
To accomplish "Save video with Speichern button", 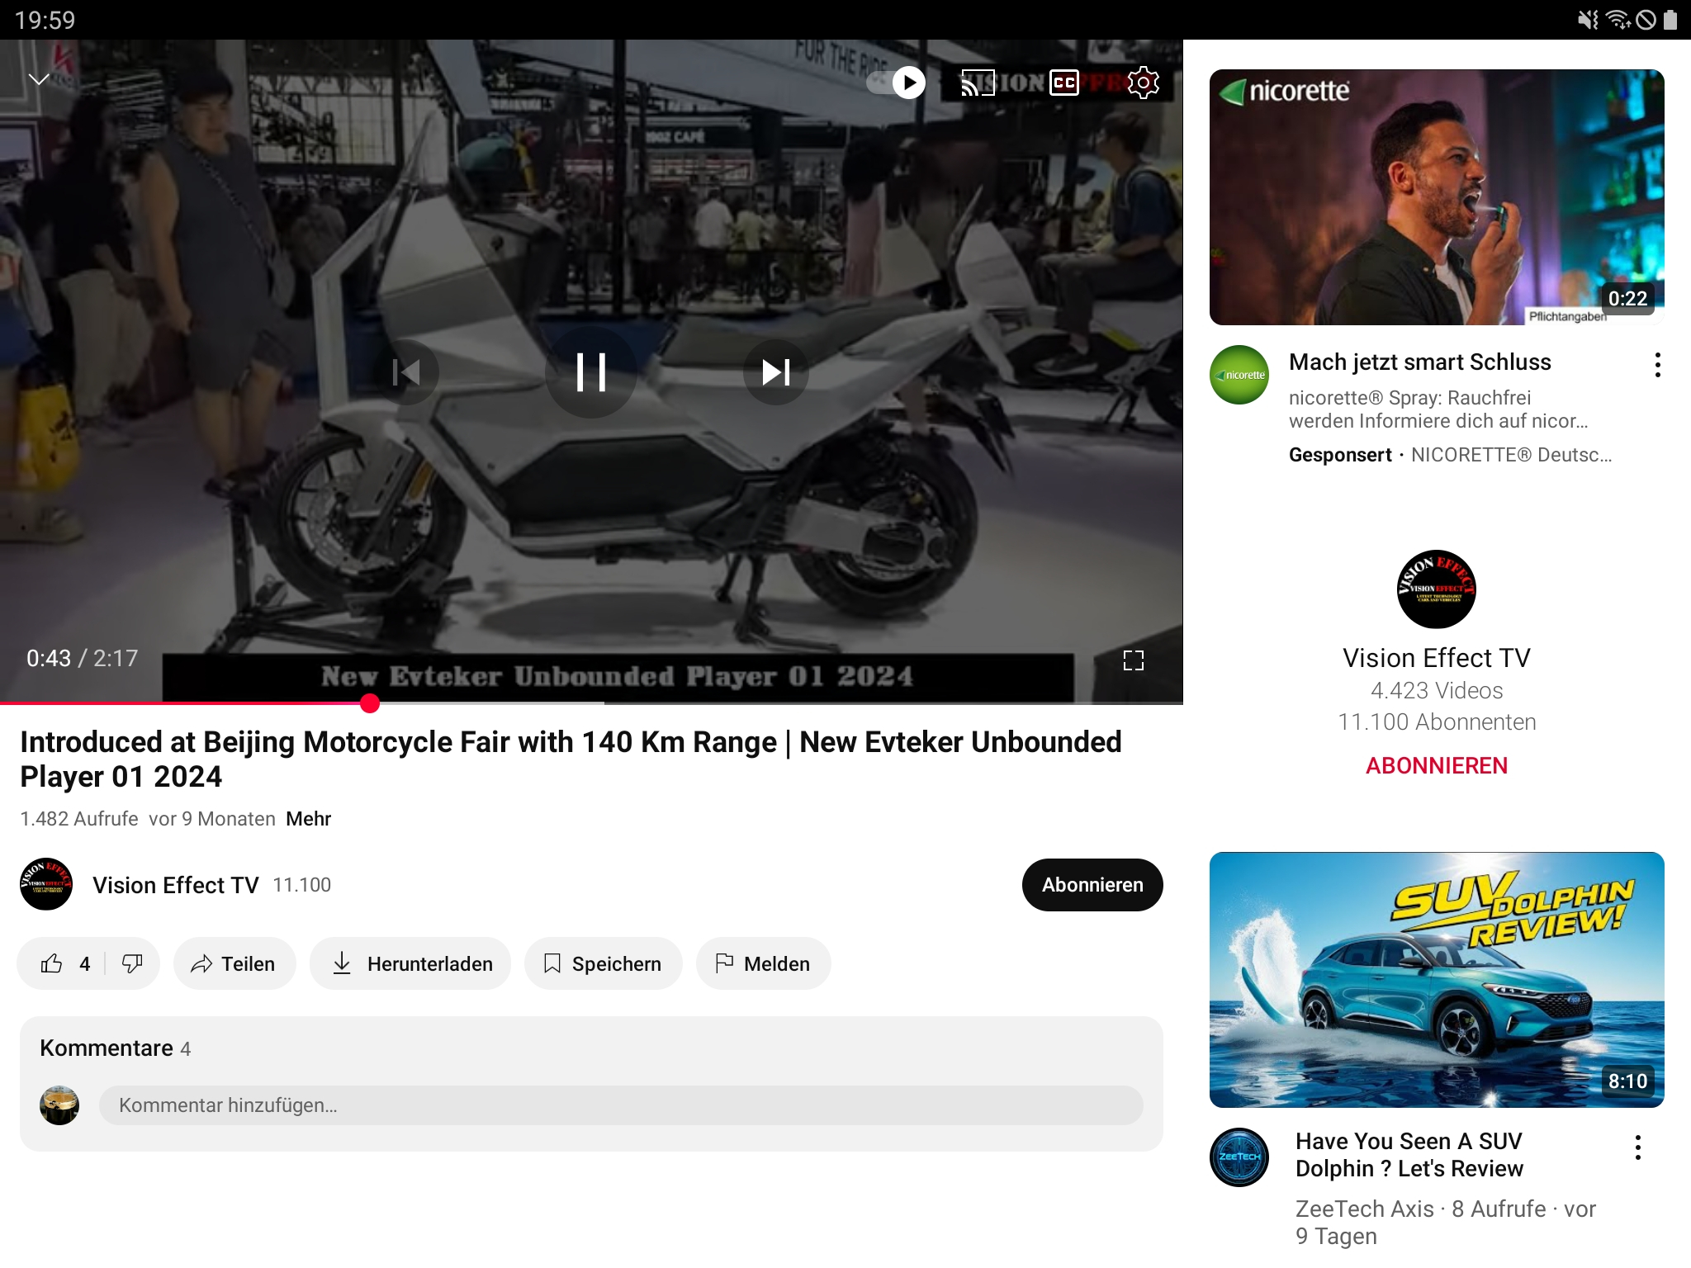I will click(x=603, y=963).
